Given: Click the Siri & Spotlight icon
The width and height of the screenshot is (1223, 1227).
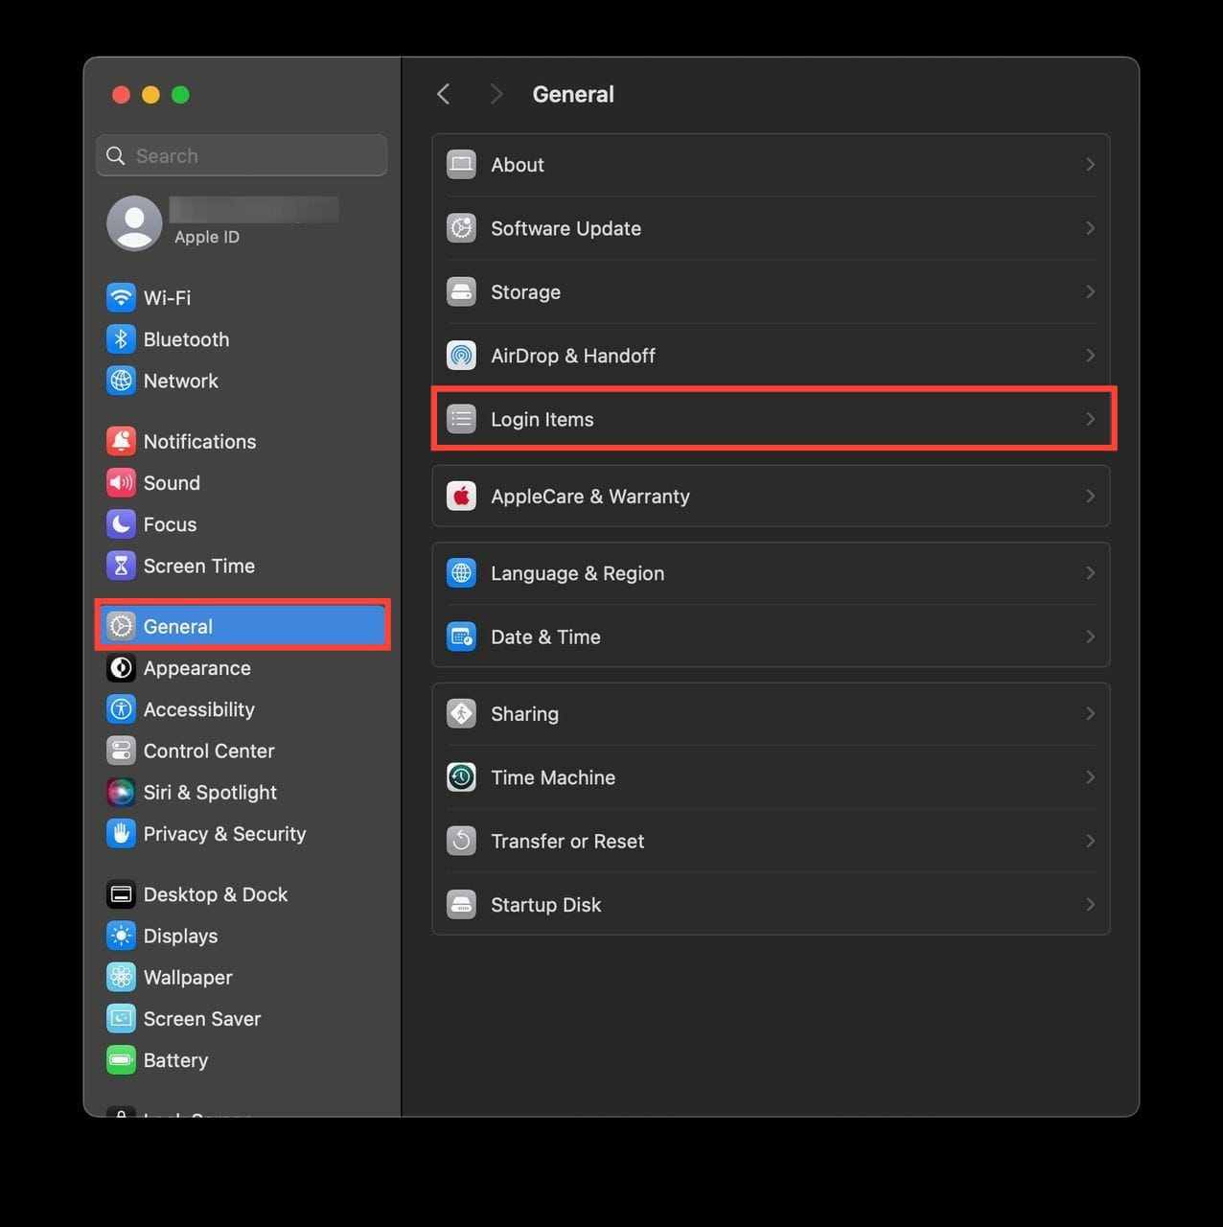Looking at the screenshot, I should 121,792.
